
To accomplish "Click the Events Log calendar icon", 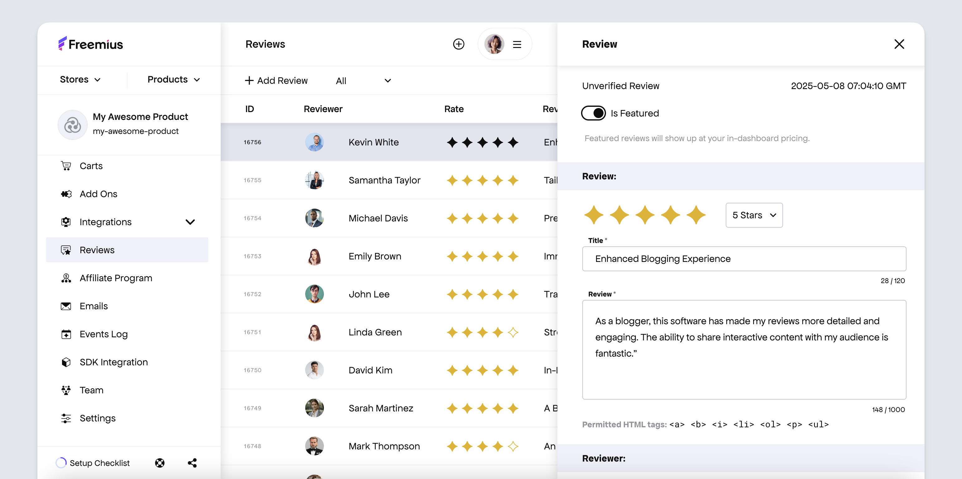I will tap(66, 334).
